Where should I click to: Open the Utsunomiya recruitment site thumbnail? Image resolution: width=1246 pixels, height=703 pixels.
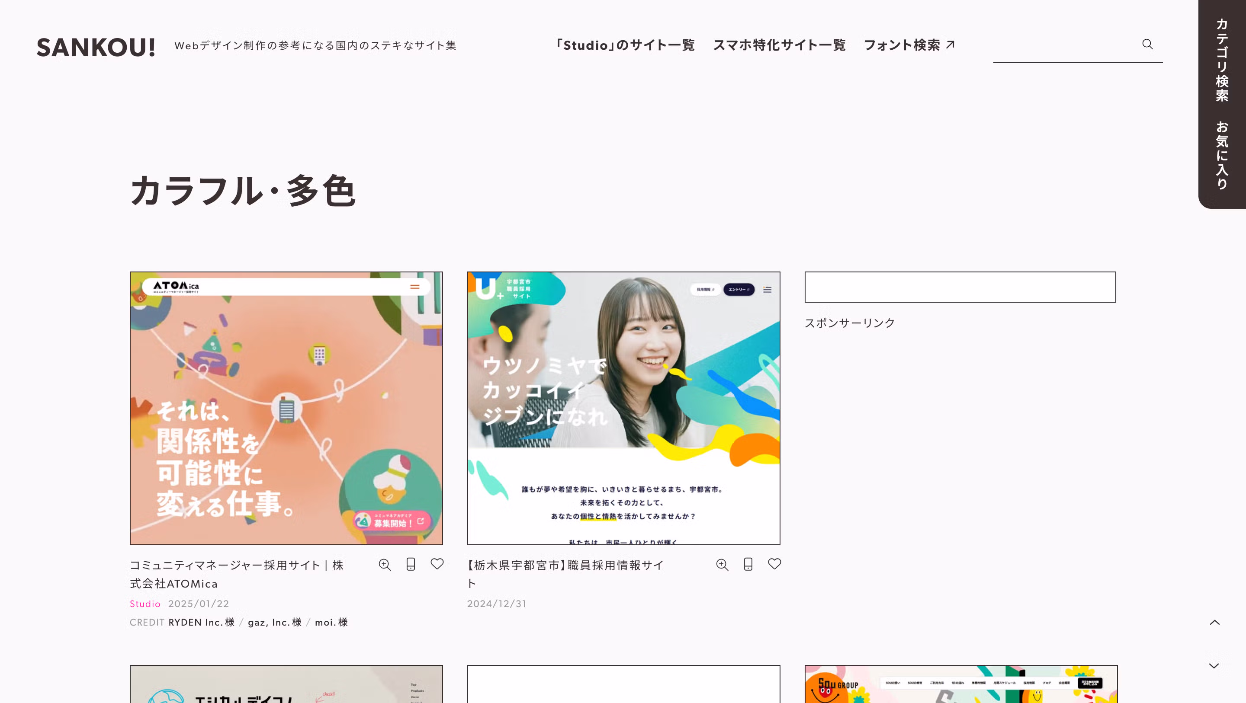tap(623, 408)
